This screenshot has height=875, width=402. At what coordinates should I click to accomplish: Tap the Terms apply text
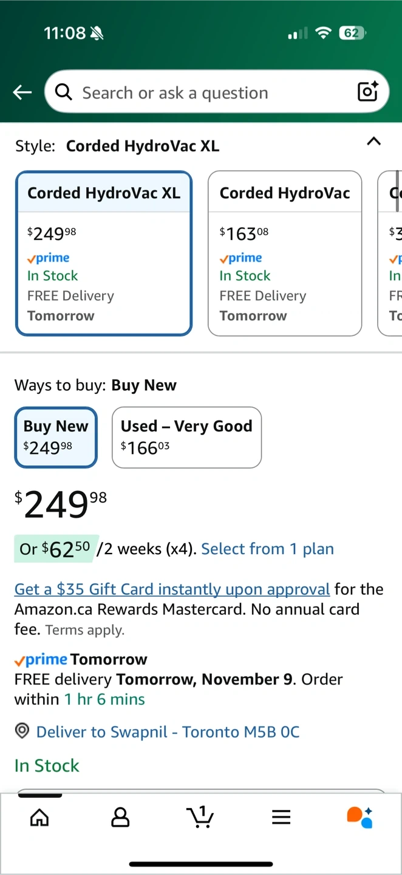(x=84, y=630)
